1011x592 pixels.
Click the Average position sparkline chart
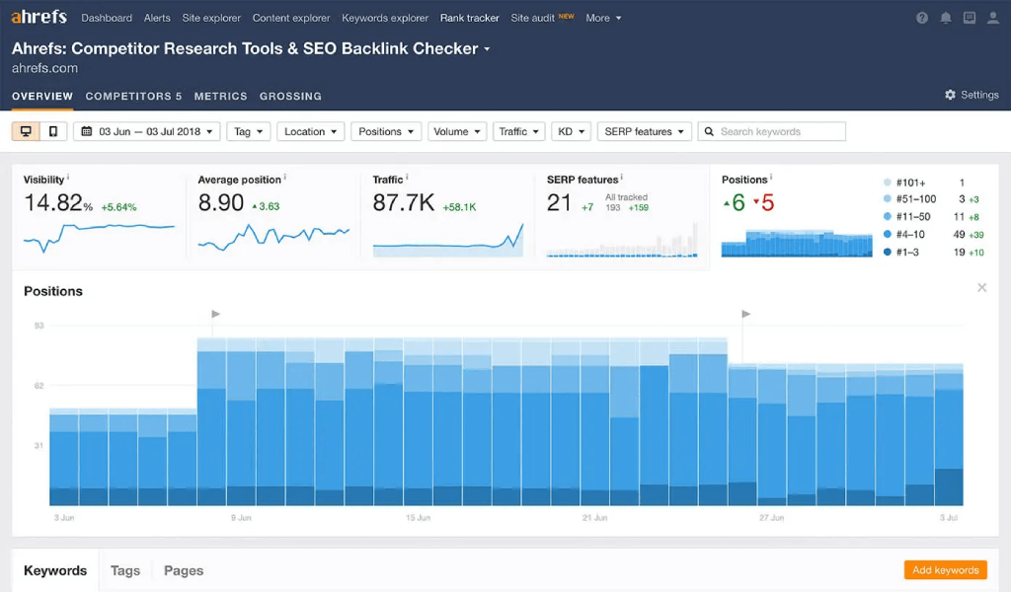click(x=273, y=238)
